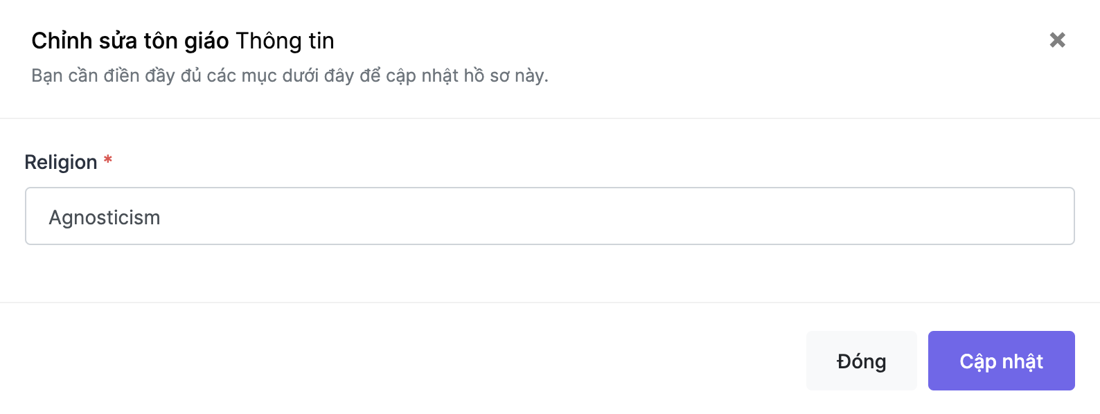
Task: Click the red required asterisk
Action: pyautogui.click(x=108, y=160)
